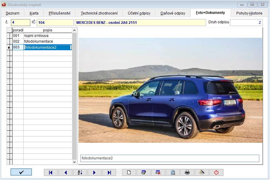
Task: Minimize the Dlouhodobý majetek window
Action: (x=242, y=5)
